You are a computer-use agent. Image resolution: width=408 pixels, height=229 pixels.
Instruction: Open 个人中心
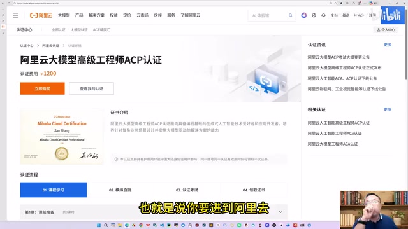386,30
